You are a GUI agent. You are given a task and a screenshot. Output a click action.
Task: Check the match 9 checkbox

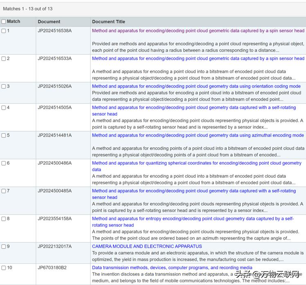coord(4,247)
